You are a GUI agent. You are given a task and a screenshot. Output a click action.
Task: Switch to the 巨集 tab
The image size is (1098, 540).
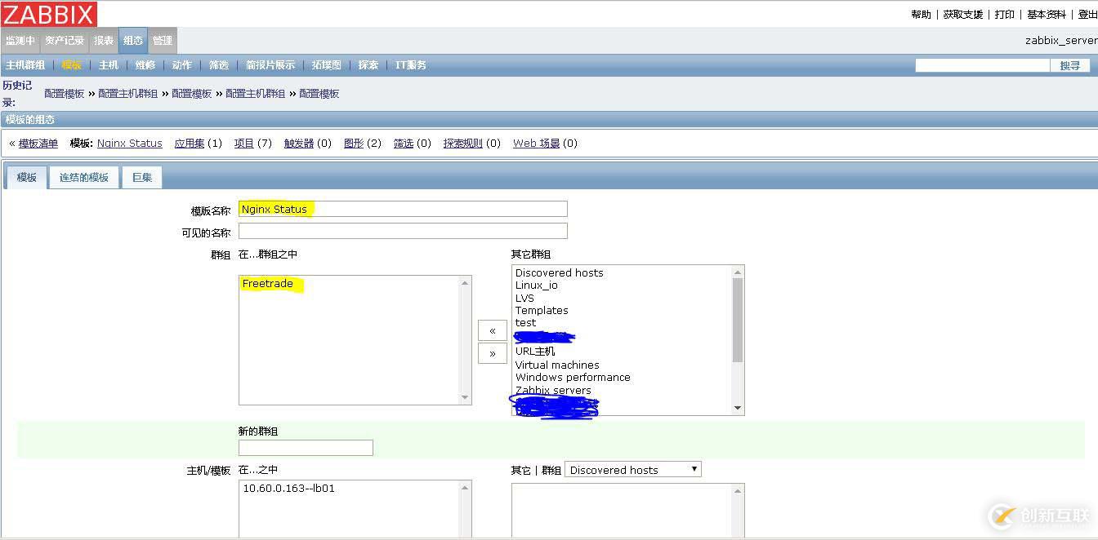pos(141,177)
